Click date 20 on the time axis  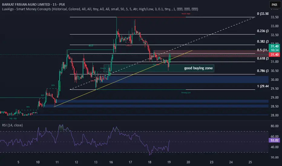pyautogui.click(x=188, y=162)
